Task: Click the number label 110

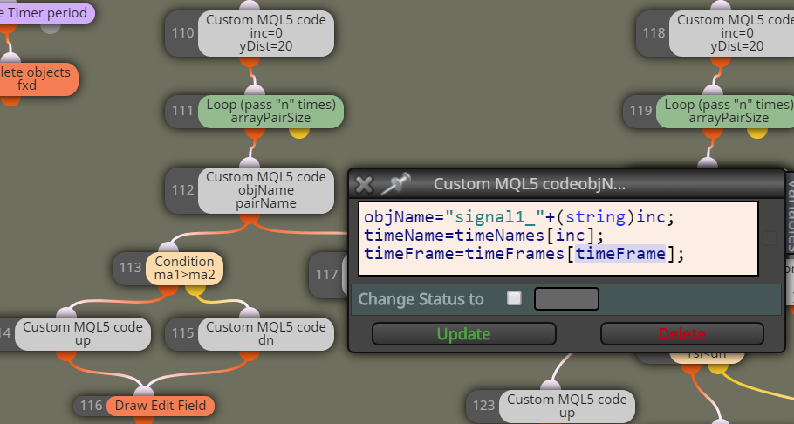Action: [x=183, y=33]
